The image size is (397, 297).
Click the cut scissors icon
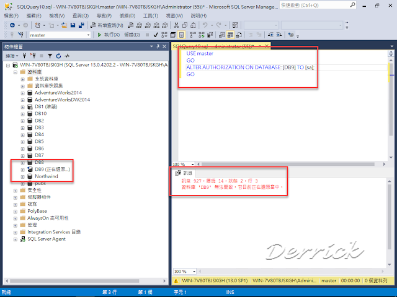(176, 25)
